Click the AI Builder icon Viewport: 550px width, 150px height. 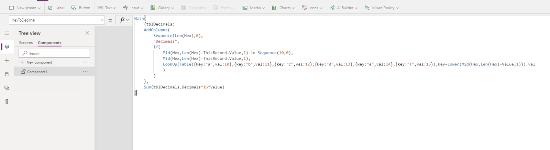tap(332, 8)
